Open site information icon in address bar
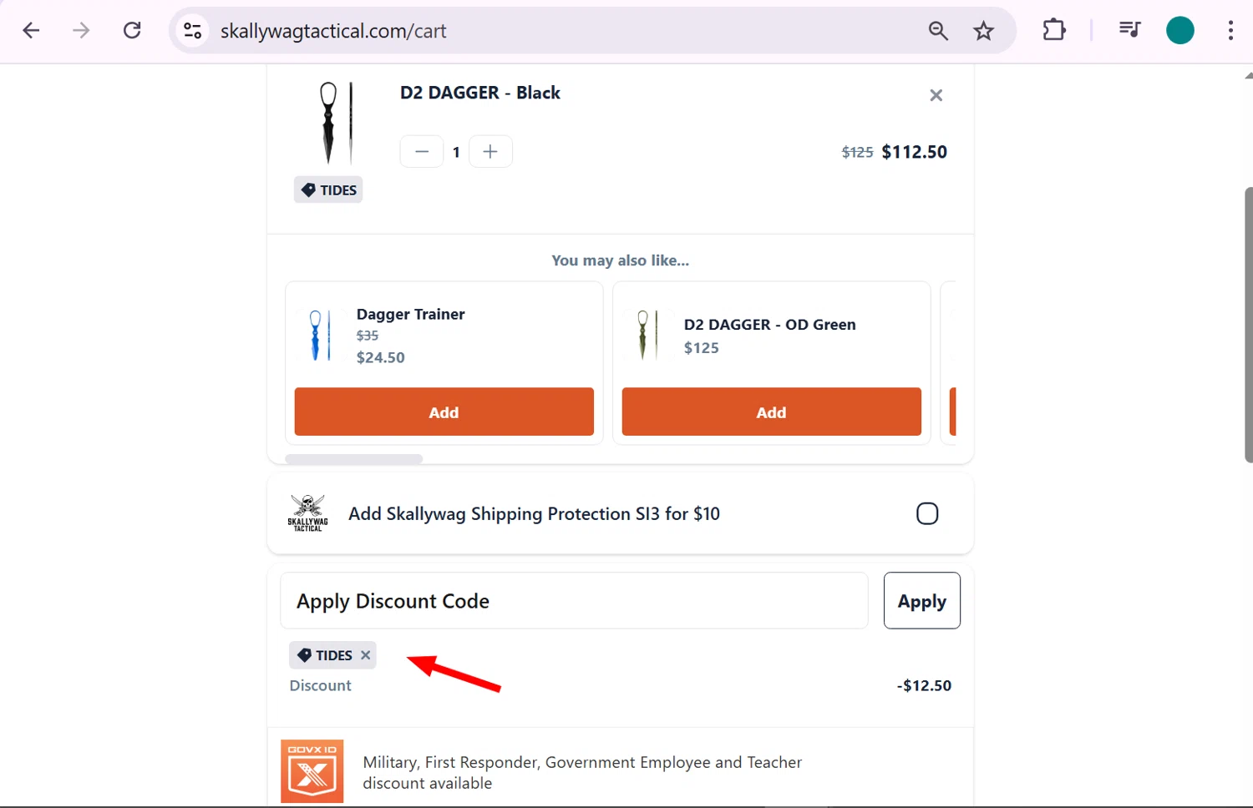 [193, 31]
